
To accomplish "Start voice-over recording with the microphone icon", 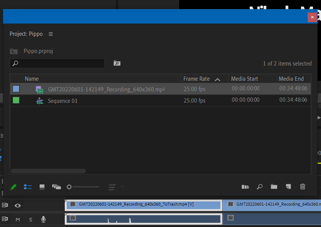I will coord(43,219).
